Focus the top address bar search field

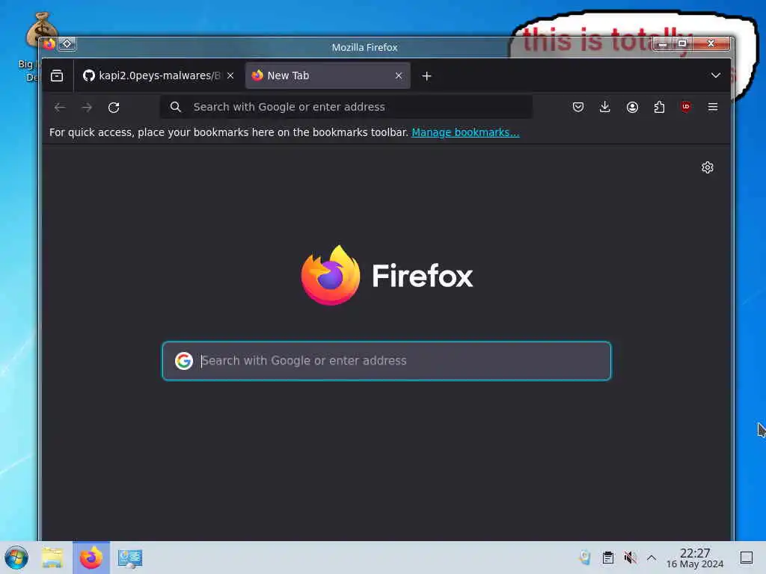(x=346, y=107)
